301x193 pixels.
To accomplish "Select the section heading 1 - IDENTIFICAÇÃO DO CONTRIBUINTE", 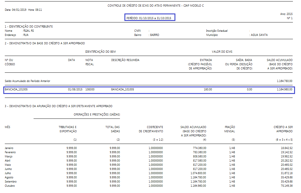I will [x=29, y=27].
